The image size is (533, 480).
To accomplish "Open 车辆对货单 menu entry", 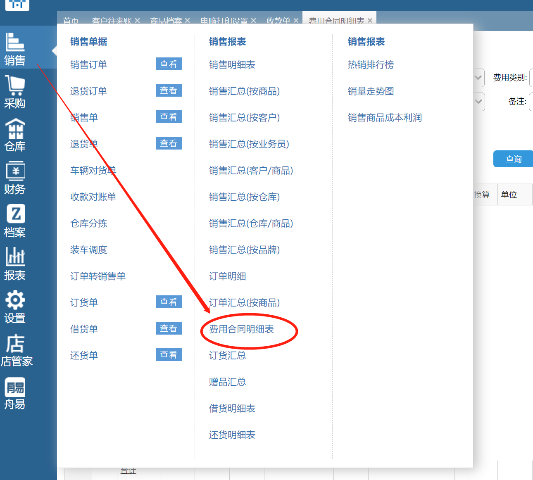I will click(93, 171).
